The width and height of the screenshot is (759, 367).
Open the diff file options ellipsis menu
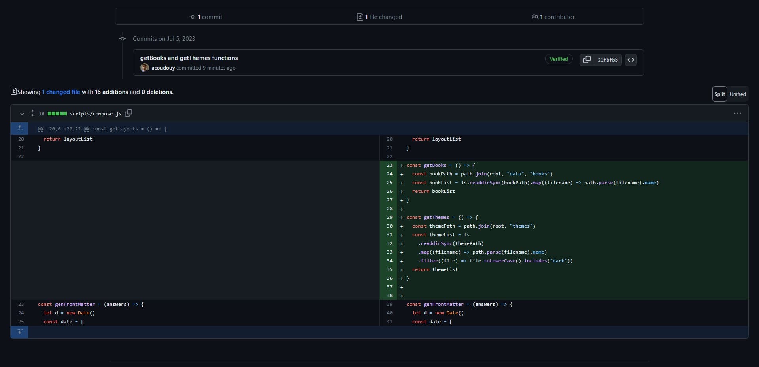[x=737, y=113]
